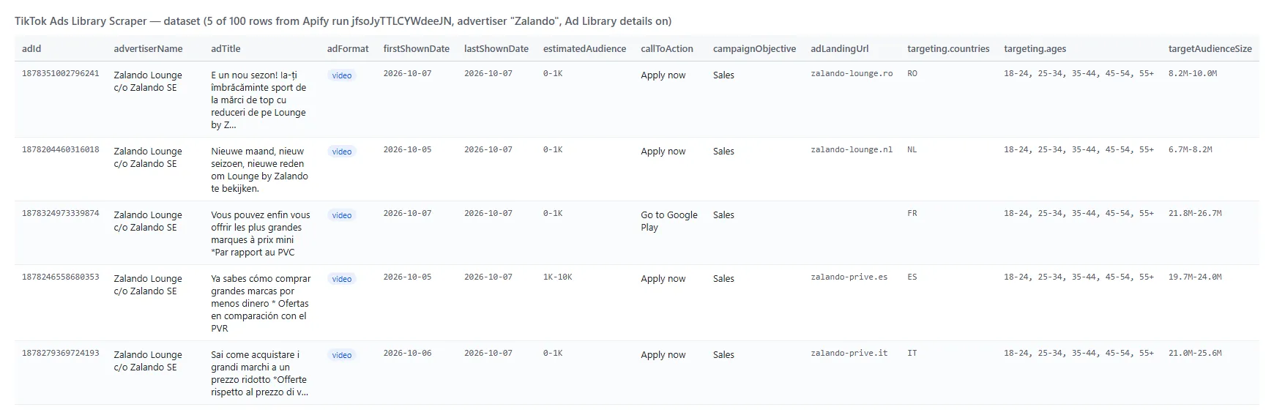This screenshot has height=418, width=1274.
Task: Click the video badge in the Romanian ad row
Action: (x=342, y=75)
